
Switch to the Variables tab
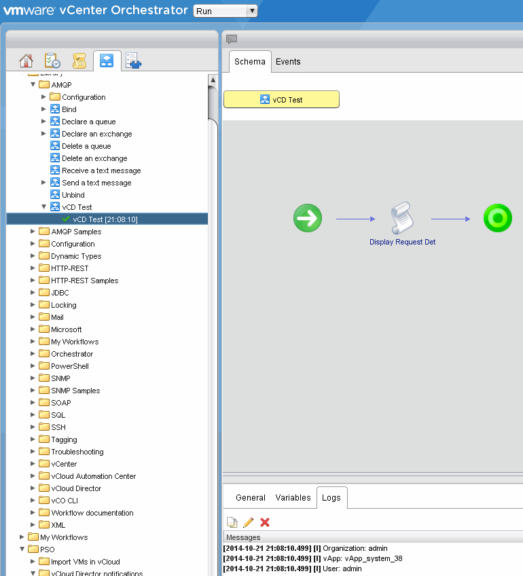(293, 498)
